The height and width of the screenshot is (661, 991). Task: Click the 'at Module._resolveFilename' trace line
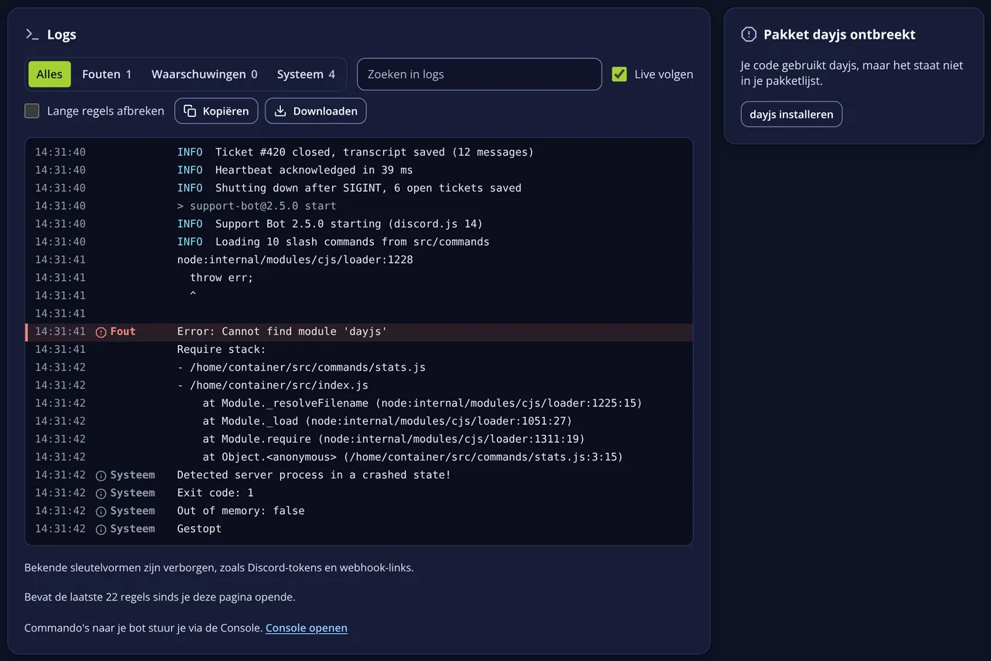(x=359, y=403)
